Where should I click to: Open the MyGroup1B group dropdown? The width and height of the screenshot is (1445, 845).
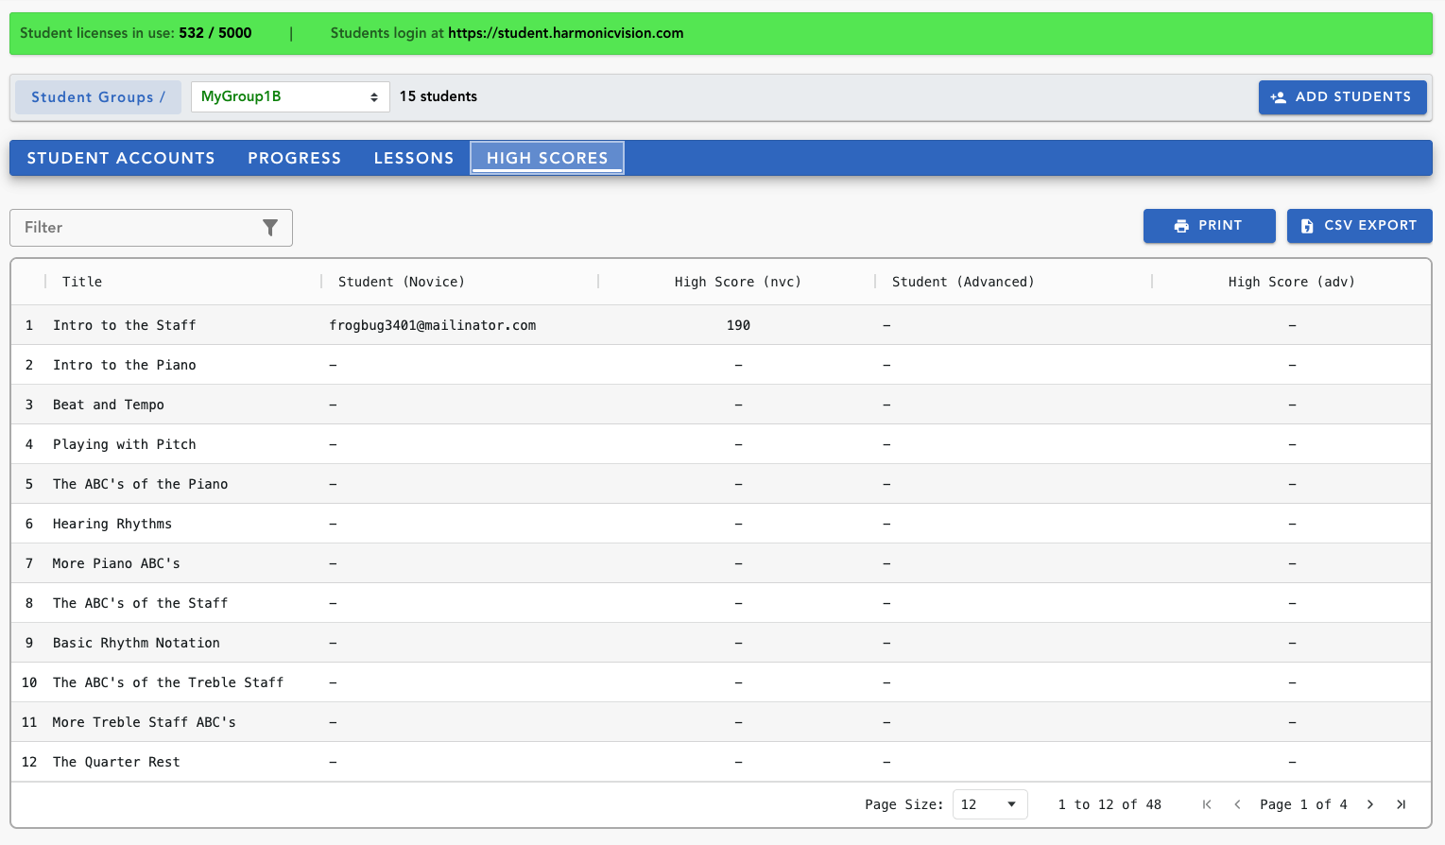coord(290,96)
